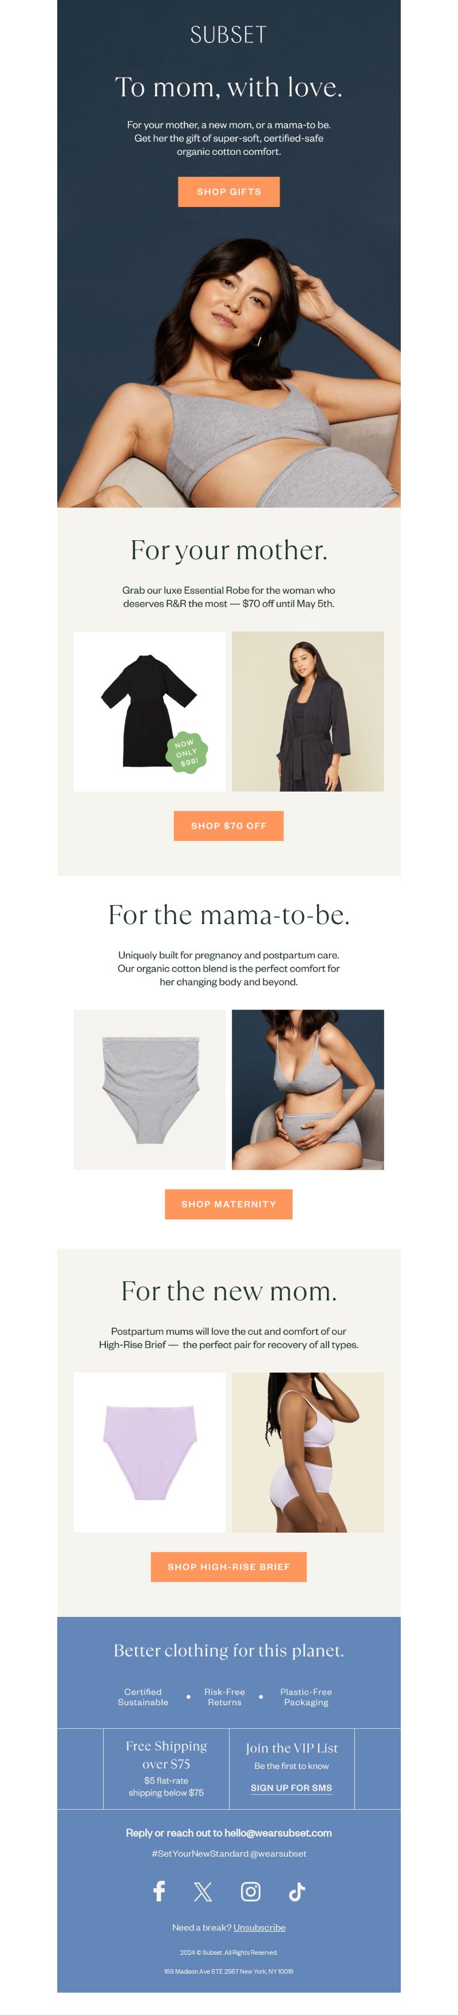Open the model wearing black robe photo
The height and width of the screenshot is (2015, 458).
click(x=307, y=711)
